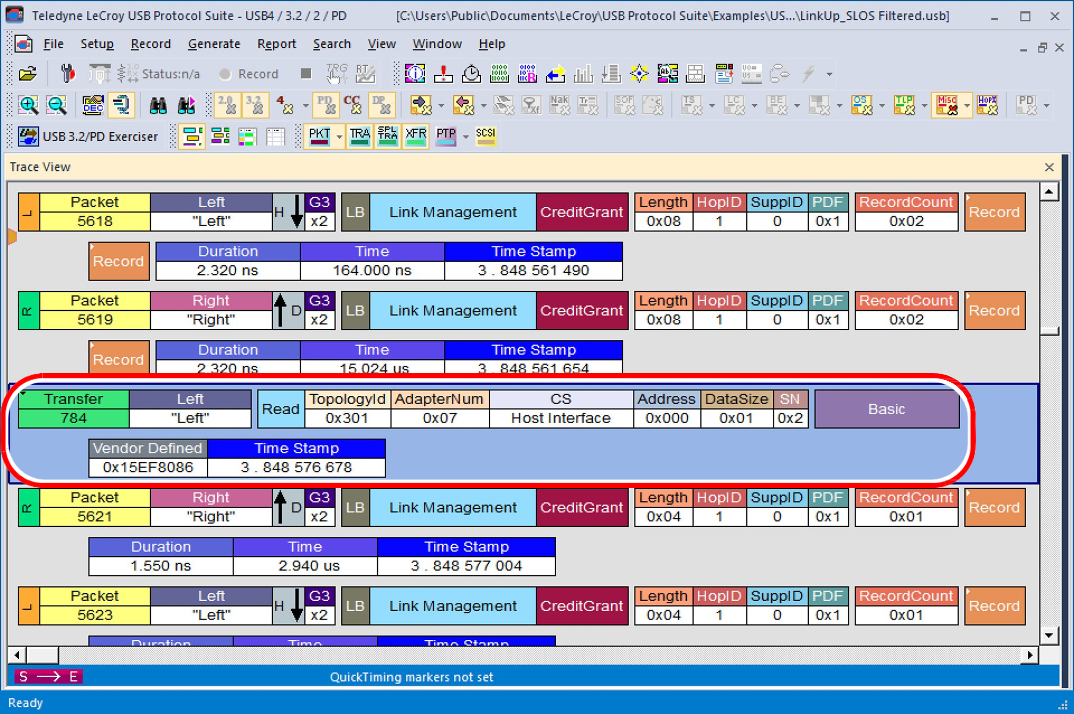The width and height of the screenshot is (1074, 714).
Task: Toggle hide Misc packets button
Action: point(947,105)
